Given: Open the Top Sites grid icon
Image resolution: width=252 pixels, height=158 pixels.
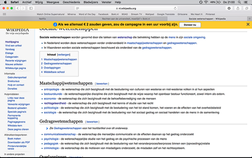Looking at the screenshot, I should pos(4,14).
